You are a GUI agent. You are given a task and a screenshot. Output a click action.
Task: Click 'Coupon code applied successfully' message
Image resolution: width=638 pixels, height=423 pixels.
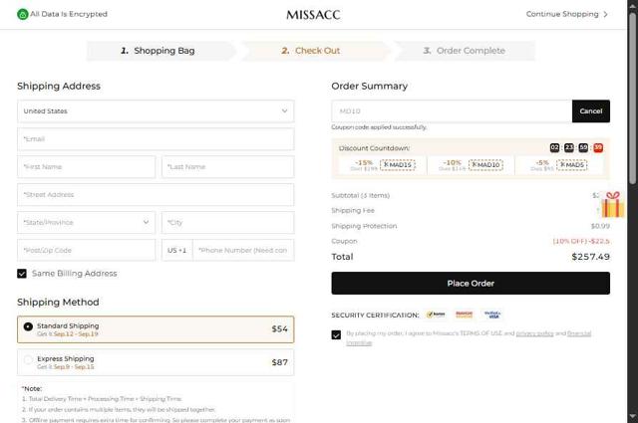tap(379, 127)
